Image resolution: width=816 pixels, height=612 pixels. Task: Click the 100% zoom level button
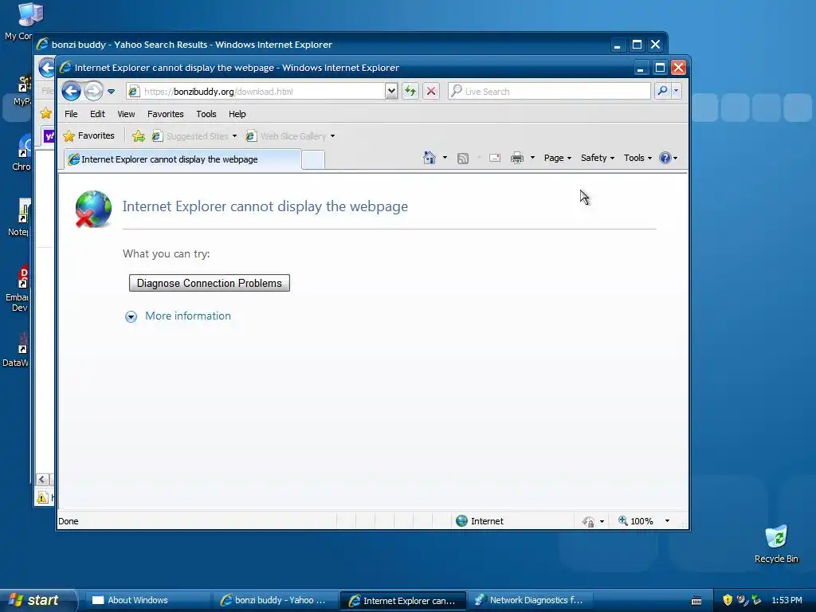pos(635,521)
